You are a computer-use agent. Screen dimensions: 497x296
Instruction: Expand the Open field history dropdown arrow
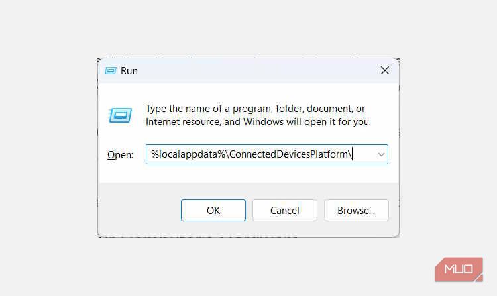coord(381,154)
